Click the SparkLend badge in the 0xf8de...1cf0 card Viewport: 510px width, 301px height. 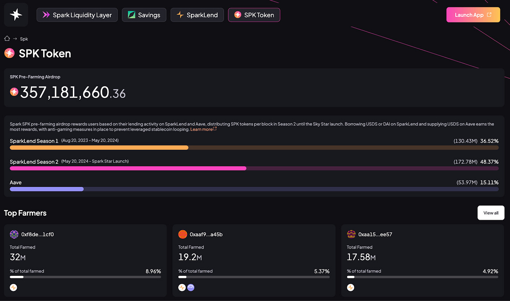click(x=13, y=288)
